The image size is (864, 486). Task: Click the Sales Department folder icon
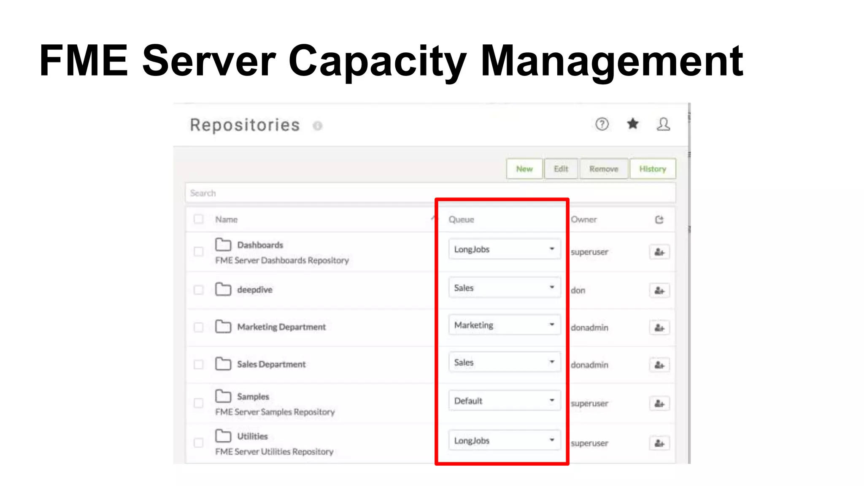[x=223, y=363]
